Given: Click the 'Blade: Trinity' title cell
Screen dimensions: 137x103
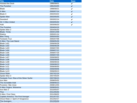Looking at the screenshot, I should (5, 32).
